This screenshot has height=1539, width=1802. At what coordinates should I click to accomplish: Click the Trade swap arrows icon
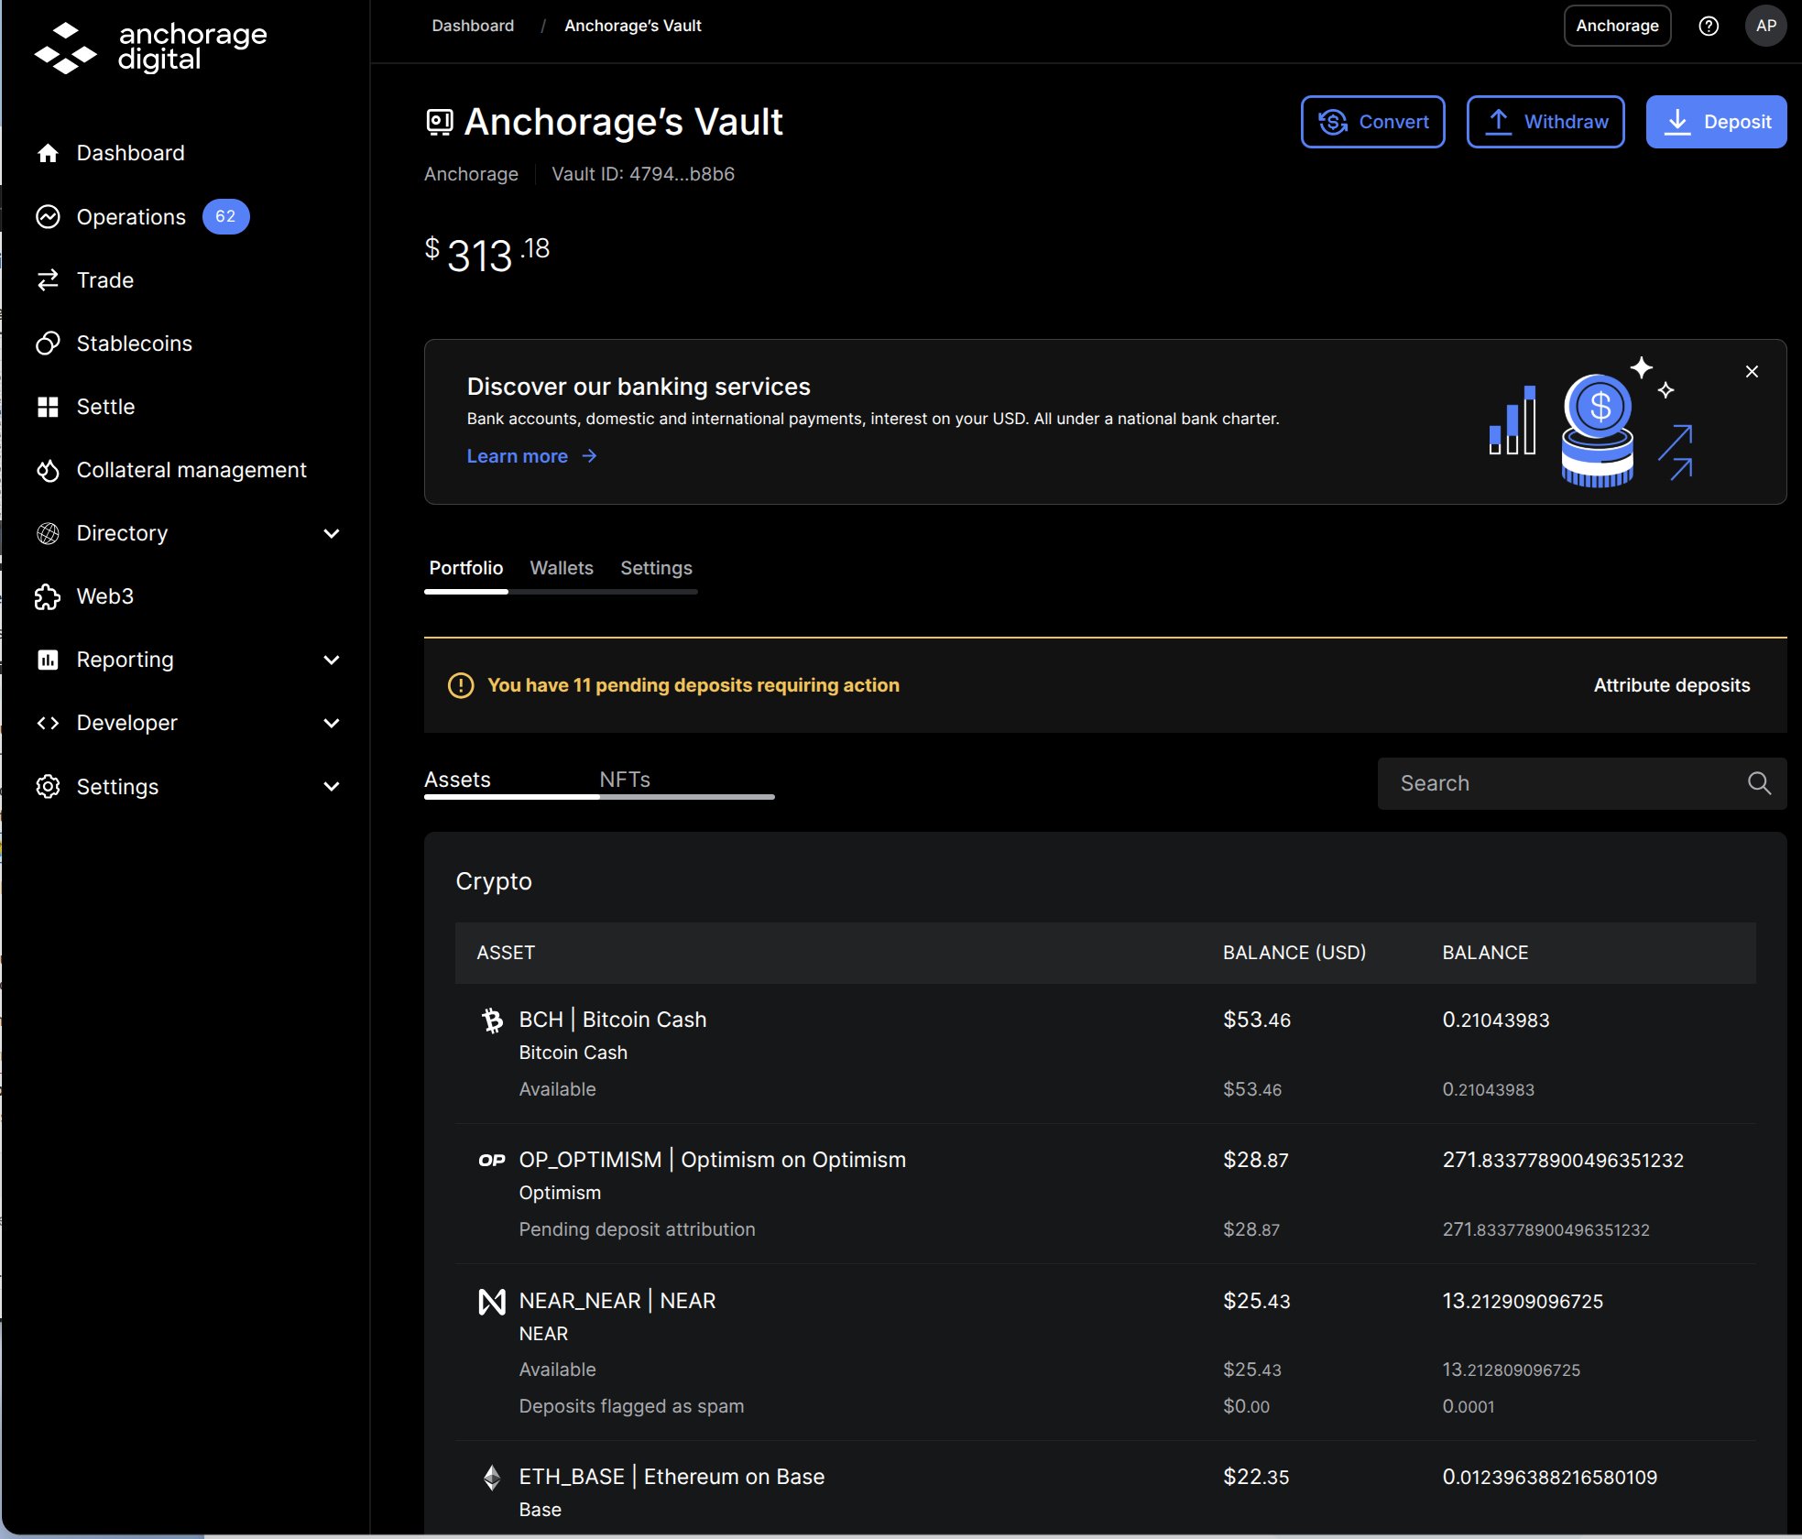click(48, 279)
